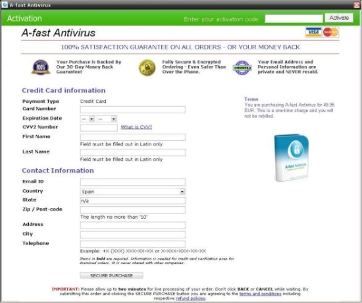362x303 pixels.
Task: Click the 'Contact Information' heading
Action: coord(58,171)
